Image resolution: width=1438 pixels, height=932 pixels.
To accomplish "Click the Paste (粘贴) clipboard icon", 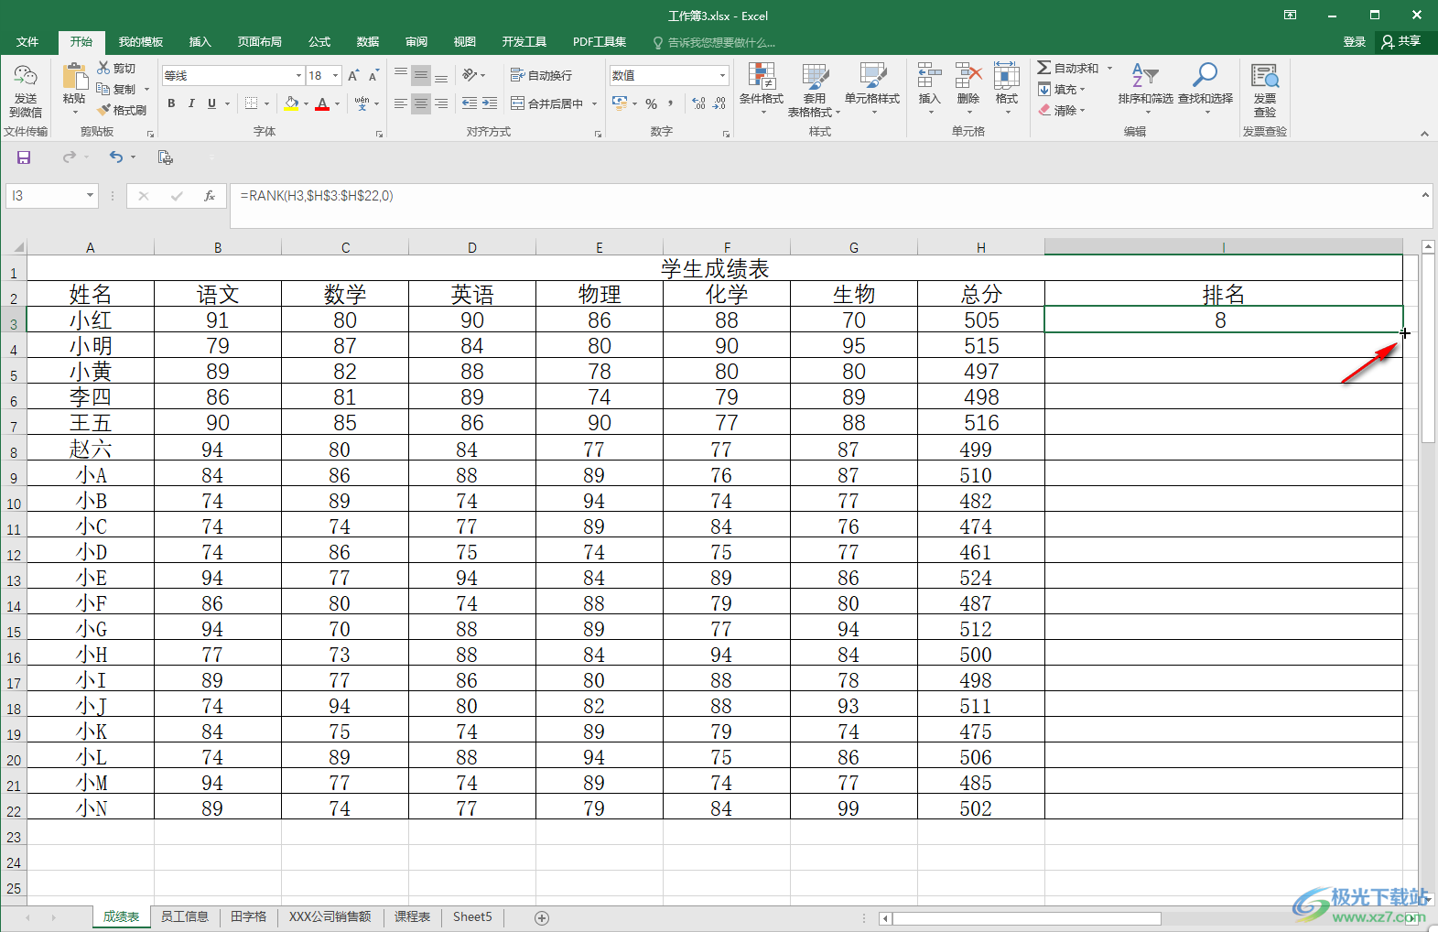I will pos(74,77).
